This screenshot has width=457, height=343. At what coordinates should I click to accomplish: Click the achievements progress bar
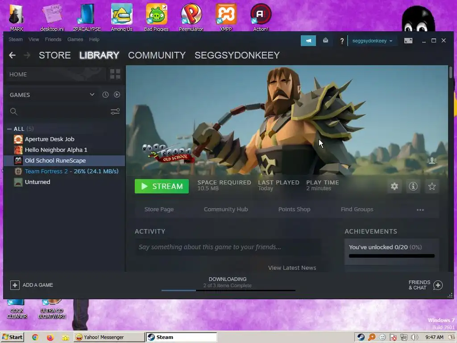391,256
